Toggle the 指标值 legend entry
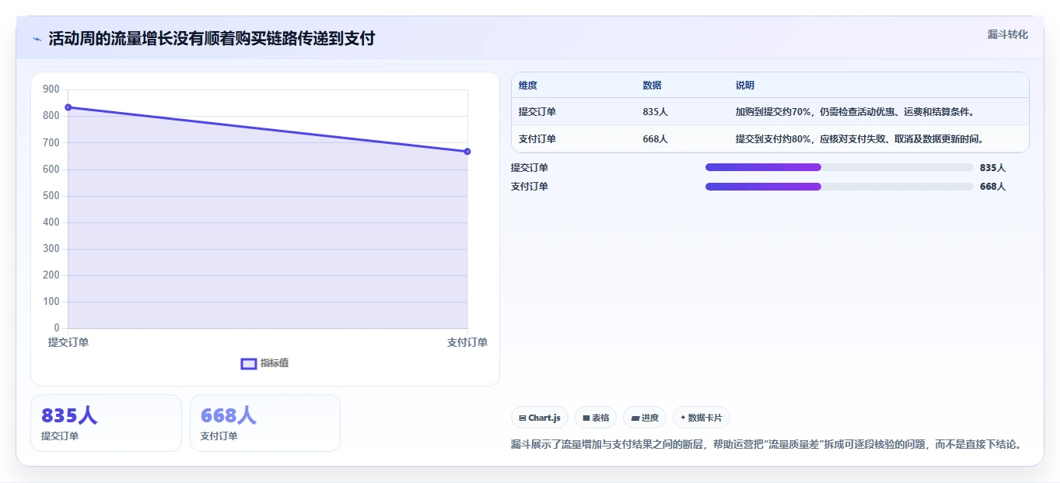This screenshot has width=1060, height=483. pyautogui.click(x=265, y=363)
